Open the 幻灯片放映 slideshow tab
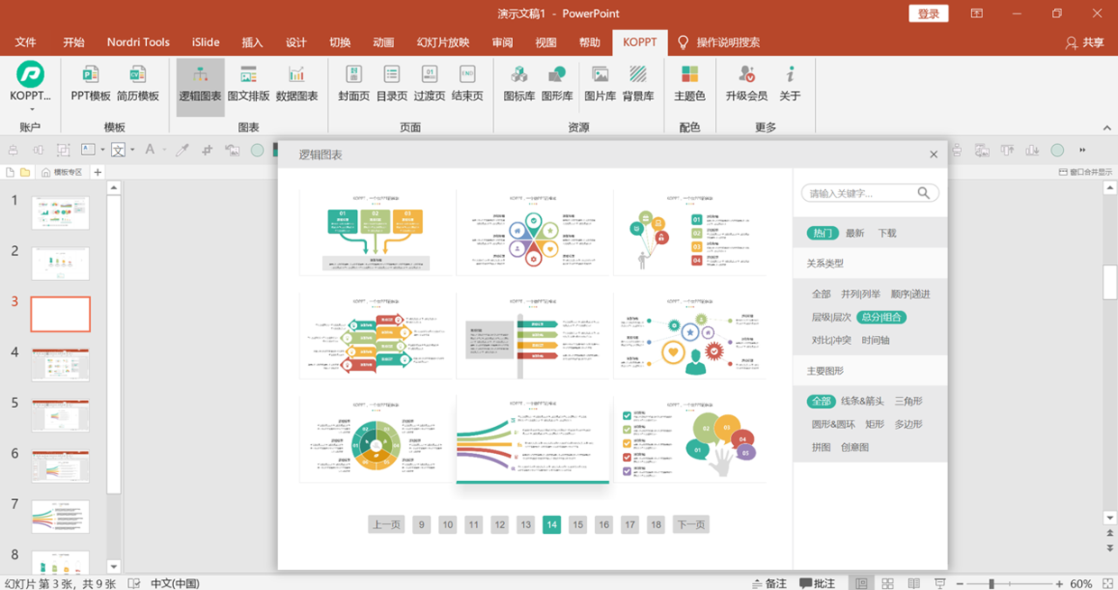This screenshot has height=590, width=1118. (443, 42)
